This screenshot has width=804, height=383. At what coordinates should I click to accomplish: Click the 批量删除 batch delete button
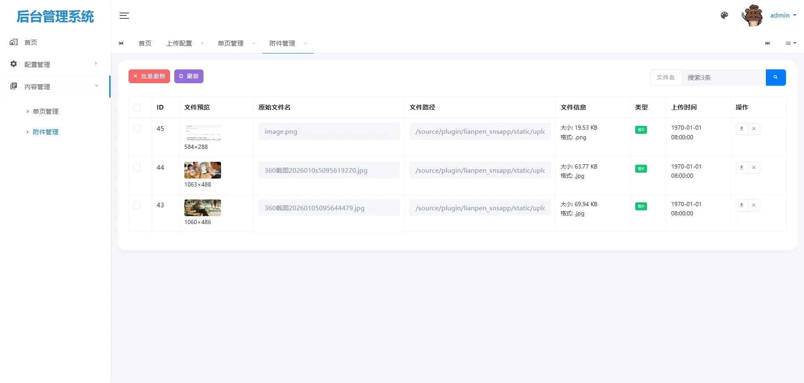click(149, 76)
